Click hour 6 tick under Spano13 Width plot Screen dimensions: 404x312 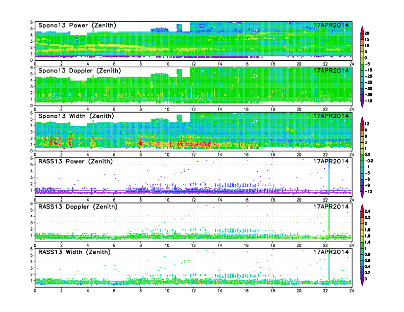pyautogui.click(x=114, y=154)
